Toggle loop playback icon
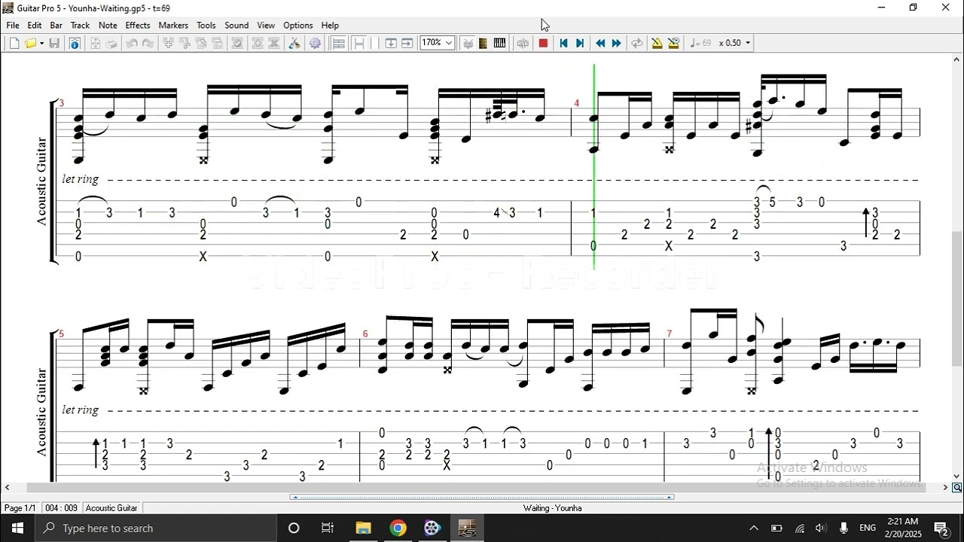Viewport: 964px width, 542px height. pyautogui.click(x=637, y=44)
